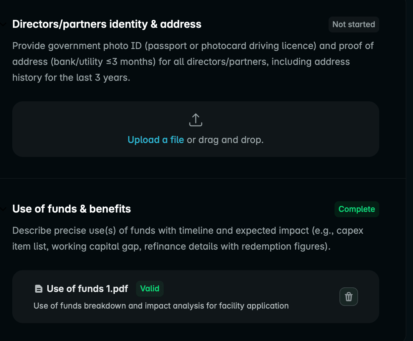Image resolution: width=413 pixels, height=341 pixels.
Task: Open the Use of funds 1.pdf file name
Action: tap(87, 289)
